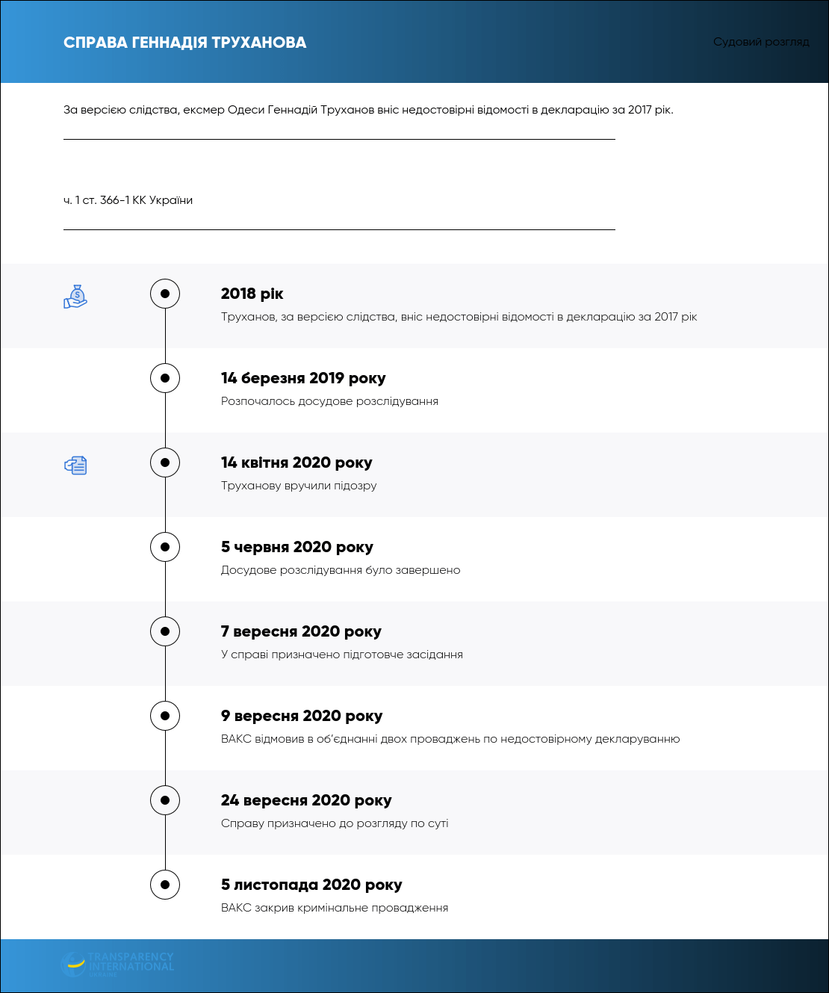The height and width of the screenshot is (993, 829).
Task: Click text ВАКС закрив кримінальне провадження
Action: 335,908
